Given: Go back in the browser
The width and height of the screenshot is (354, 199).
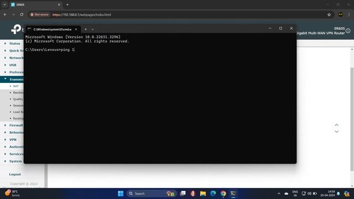Looking at the screenshot, I should click(x=5, y=15).
